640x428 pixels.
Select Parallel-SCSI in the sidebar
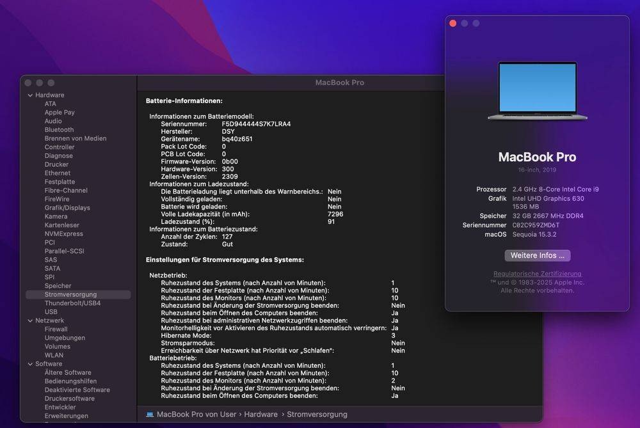tap(64, 251)
